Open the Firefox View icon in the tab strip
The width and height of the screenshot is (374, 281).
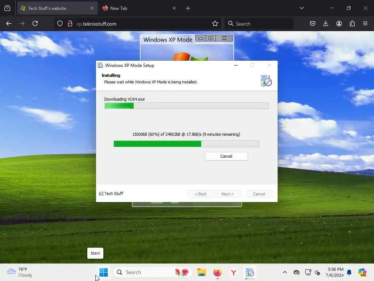coord(7,8)
